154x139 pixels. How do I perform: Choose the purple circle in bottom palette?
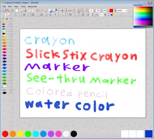click(51, 134)
